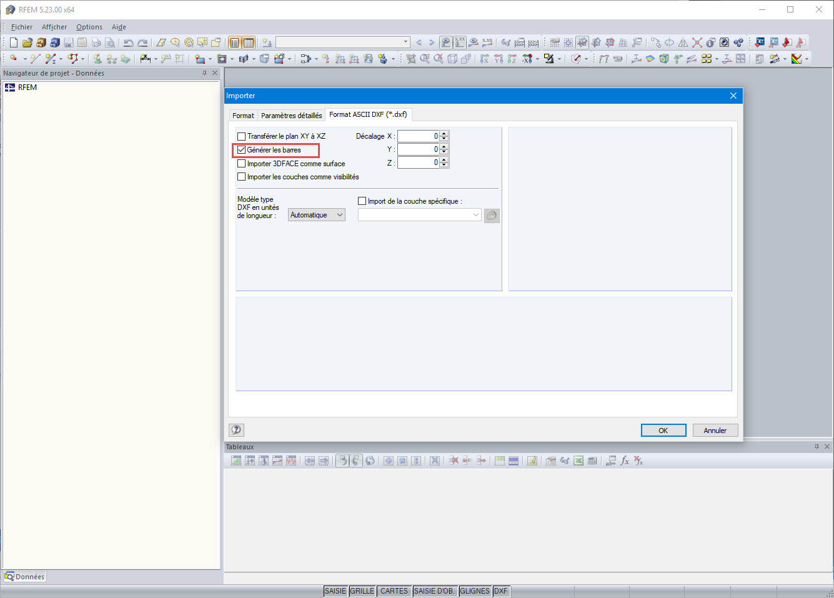This screenshot has width=834, height=598.
Task: Open the specific layer selection dropdown
Action: (420, 215)
